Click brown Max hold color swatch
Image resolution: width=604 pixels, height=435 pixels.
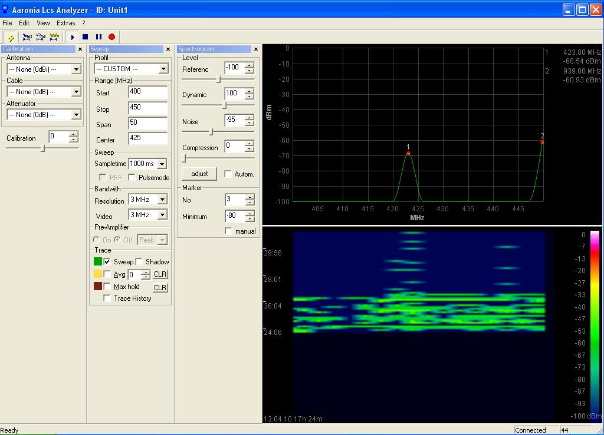pyautogui.click(x=98, y=286)
